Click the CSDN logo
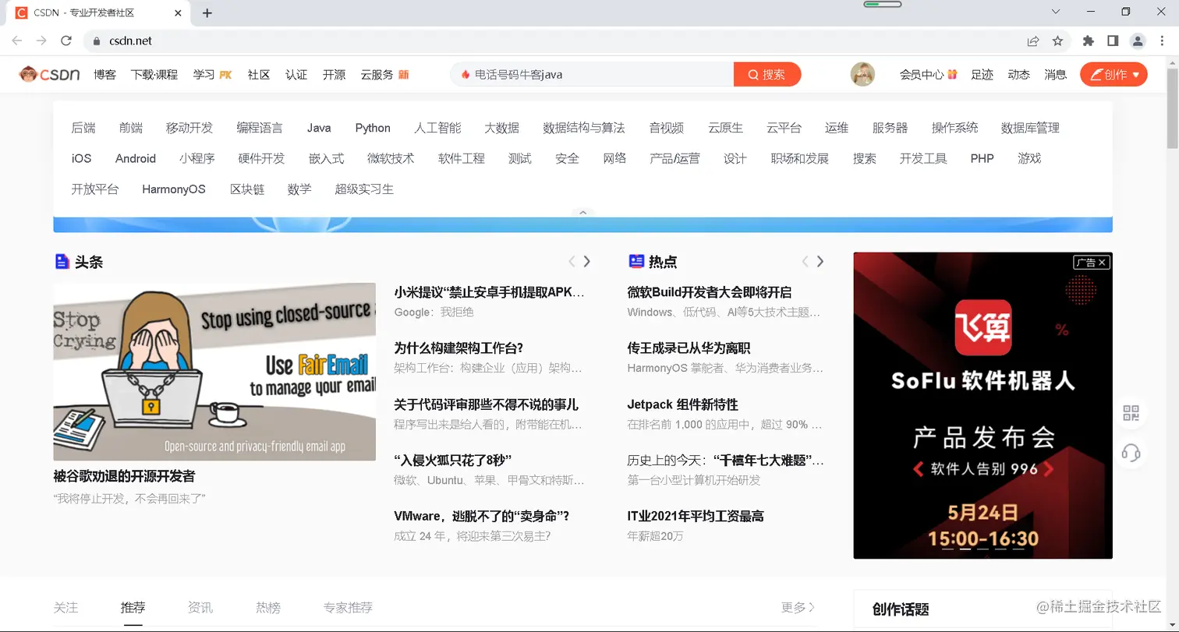This screenshot has width=1179, height=632. point(50,75)
